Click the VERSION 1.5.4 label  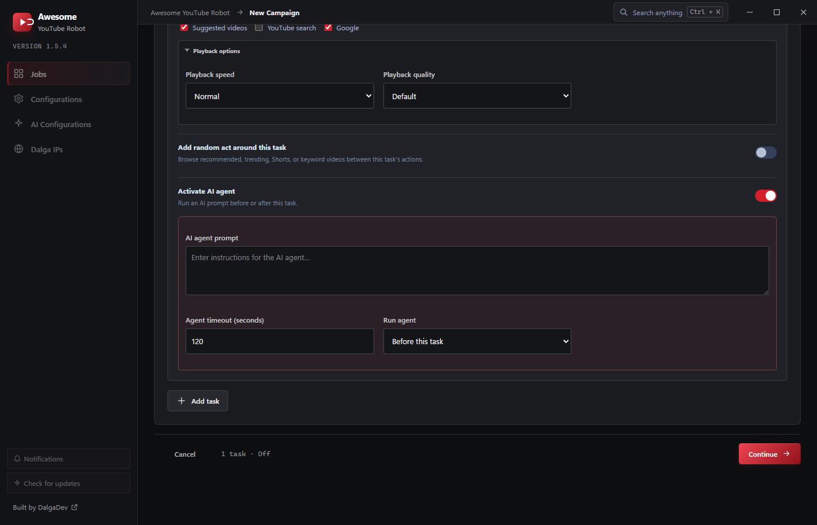point(40,46)
